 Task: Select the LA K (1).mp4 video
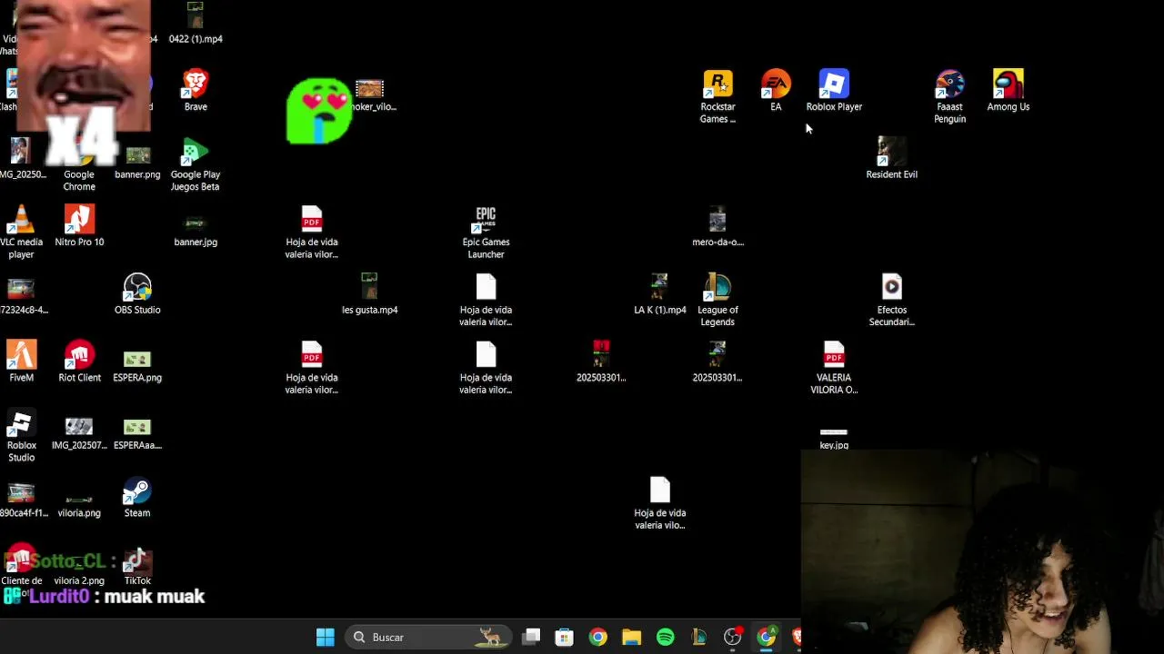pyautogui.click(x=659, y=294)
